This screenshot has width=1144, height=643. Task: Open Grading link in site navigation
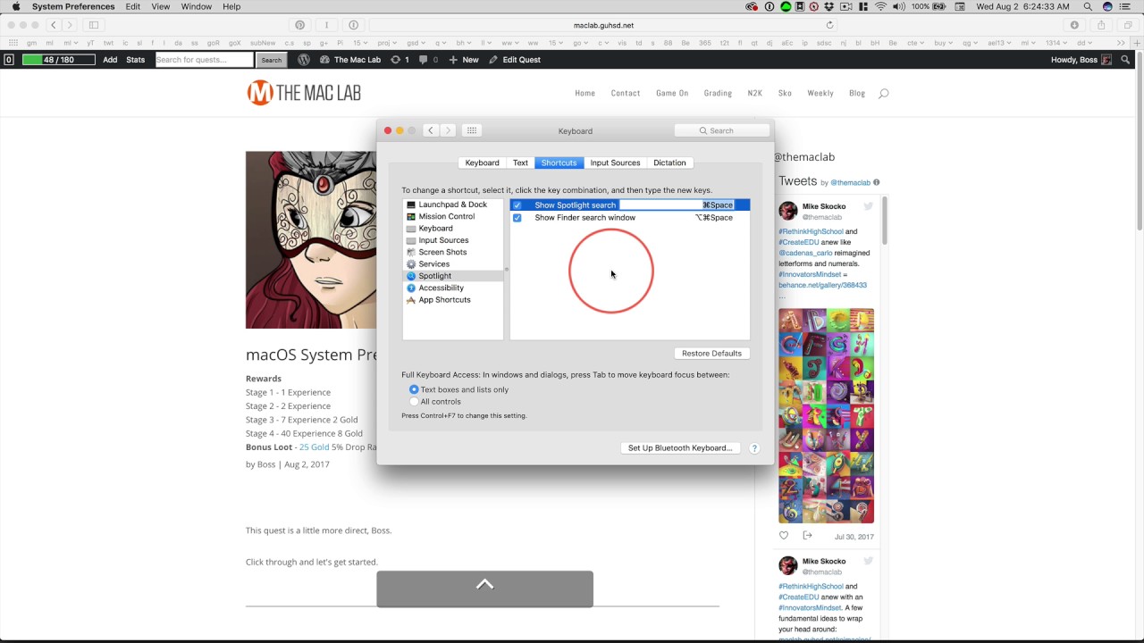pos(718,93)
